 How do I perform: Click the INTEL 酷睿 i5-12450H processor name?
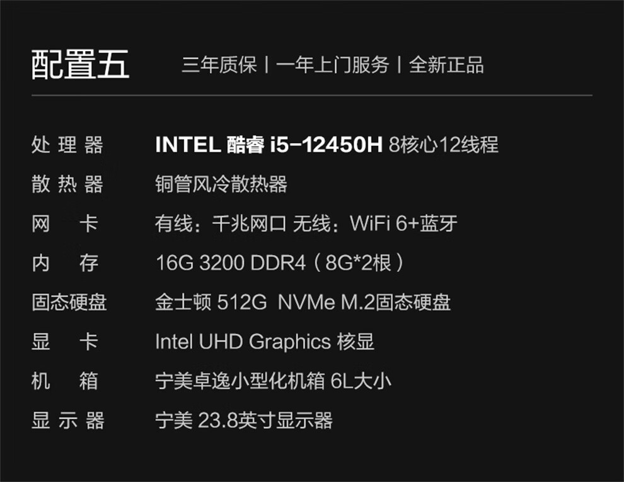269,145
